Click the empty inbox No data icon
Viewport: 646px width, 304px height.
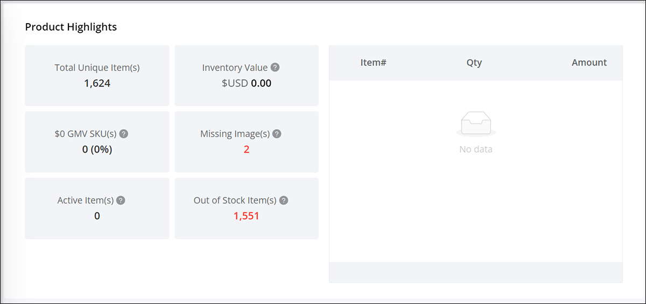pos(476,125)
